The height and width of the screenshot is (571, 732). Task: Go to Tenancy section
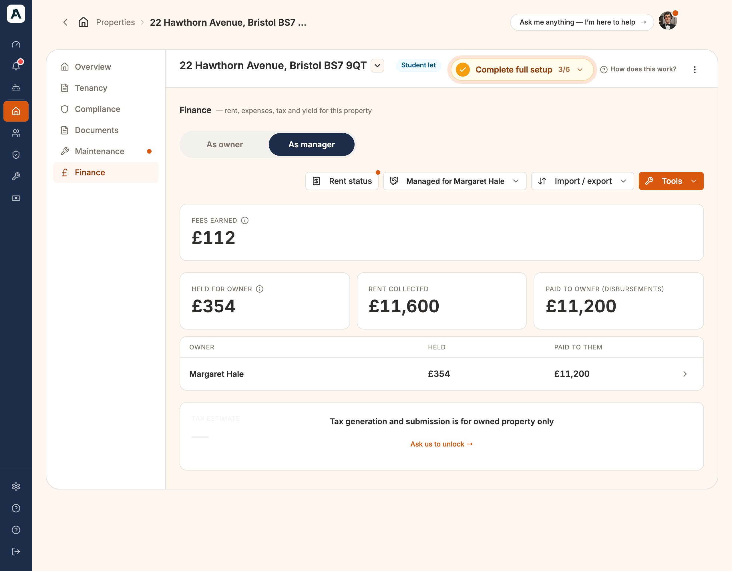(106, 88)
